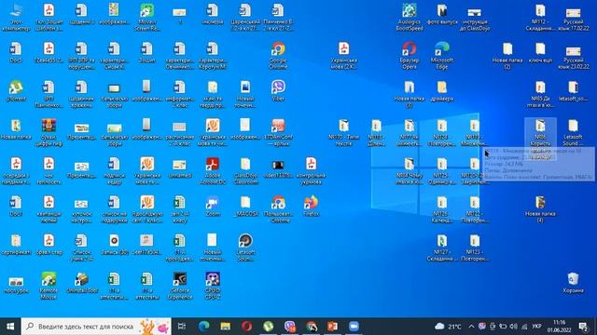This screenshot has height=335, width=597.
Task: Open File Explorer from taskbar
Action: [x=226, y=327]
